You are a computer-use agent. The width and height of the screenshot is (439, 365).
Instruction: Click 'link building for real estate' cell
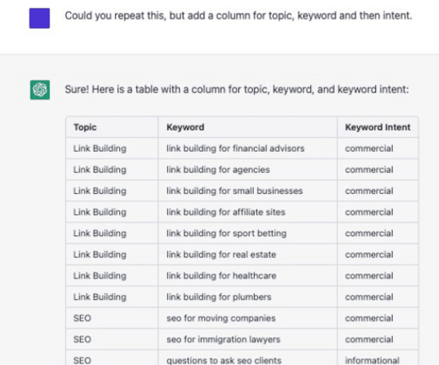[248, 254]
